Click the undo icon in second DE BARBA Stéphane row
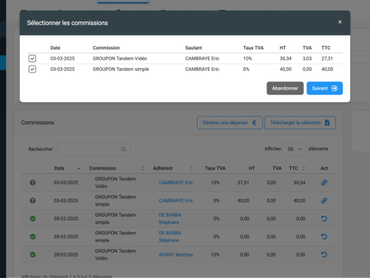The width and height of the screenshot is (370, 278). [324, 237]
